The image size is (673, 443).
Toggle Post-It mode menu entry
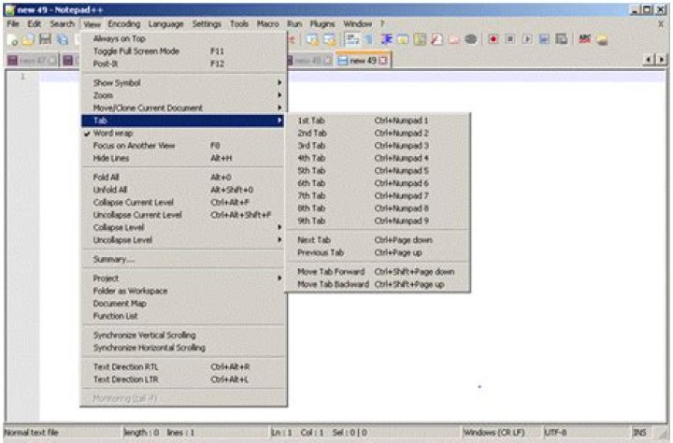tap(184, 64)
